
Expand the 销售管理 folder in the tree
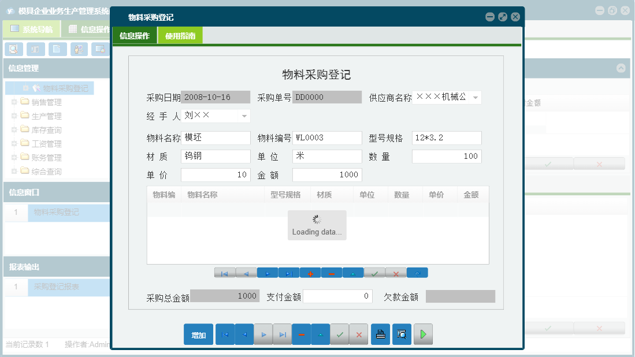pyautogui.click(x=13, y=102)
